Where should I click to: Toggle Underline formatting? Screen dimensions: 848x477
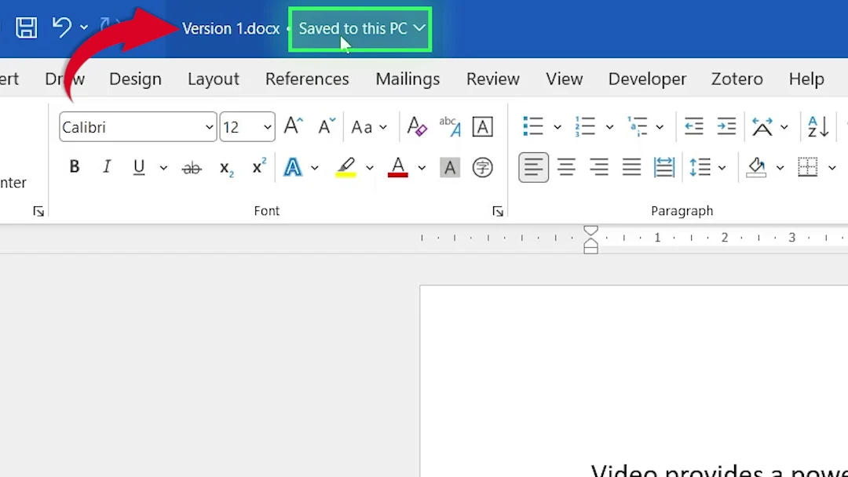(x=139, y=167)
